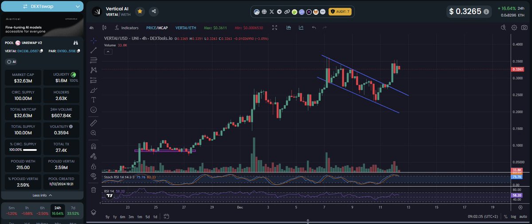Open the Fibonacci retracement tool

coord(94,60)
